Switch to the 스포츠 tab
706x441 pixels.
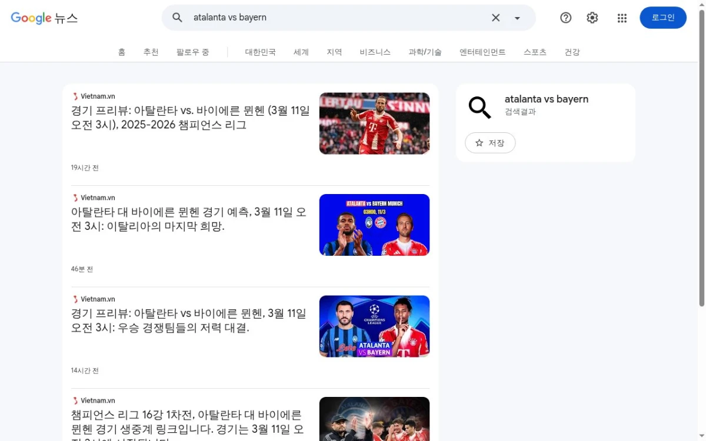[x=535, y=52]
